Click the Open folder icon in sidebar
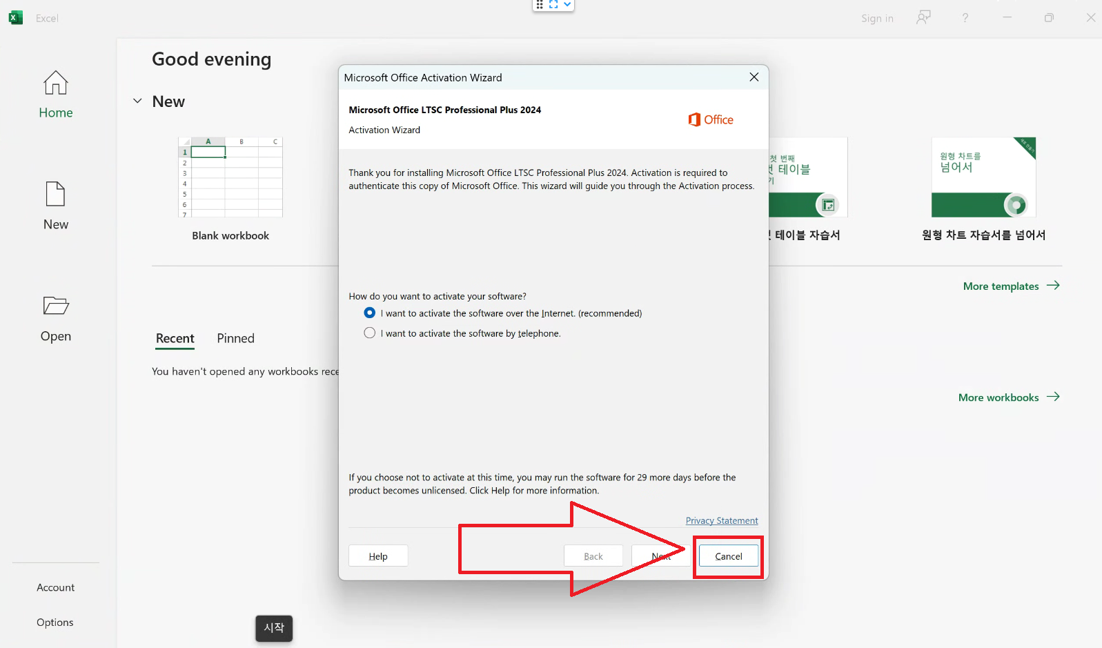 click(x=56, y=305)
